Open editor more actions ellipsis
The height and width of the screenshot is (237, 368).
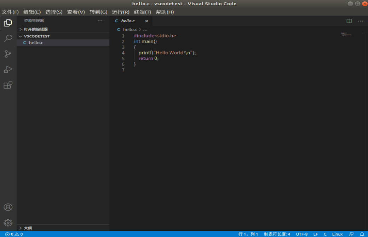[x=361, y=21]
